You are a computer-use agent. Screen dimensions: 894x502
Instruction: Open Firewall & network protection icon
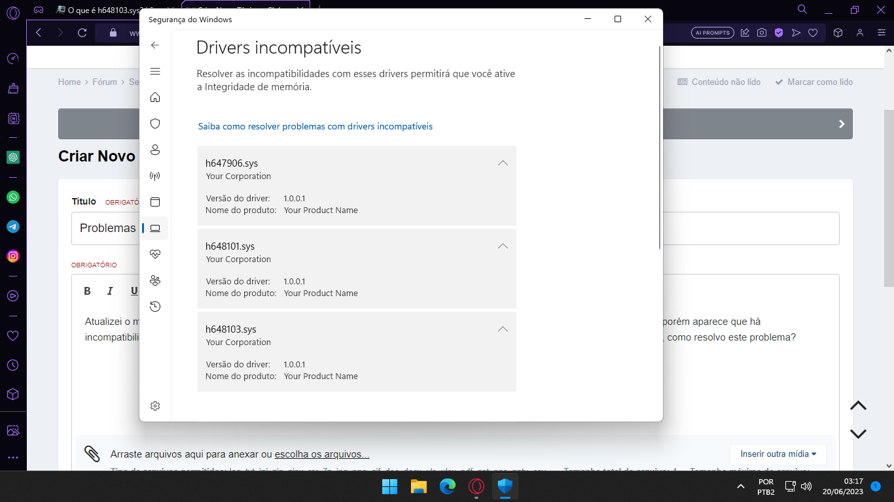pyautogui.click(x=155, y=176)
